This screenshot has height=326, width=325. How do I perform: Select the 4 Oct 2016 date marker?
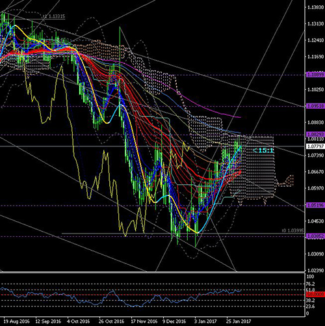coord(78,321)
